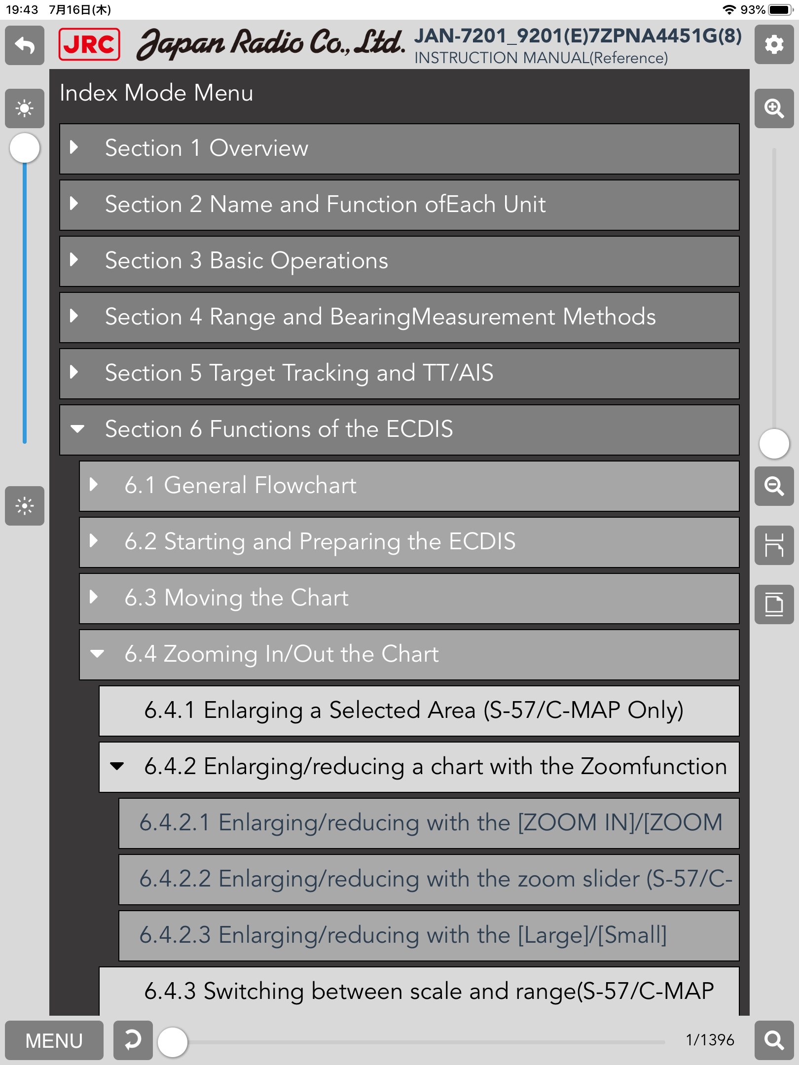Image resolution: width=799 pixels, height=1065 pixels.
Task: Click the JRC logo
Action: pyautogui.click(x=89, y=44)
